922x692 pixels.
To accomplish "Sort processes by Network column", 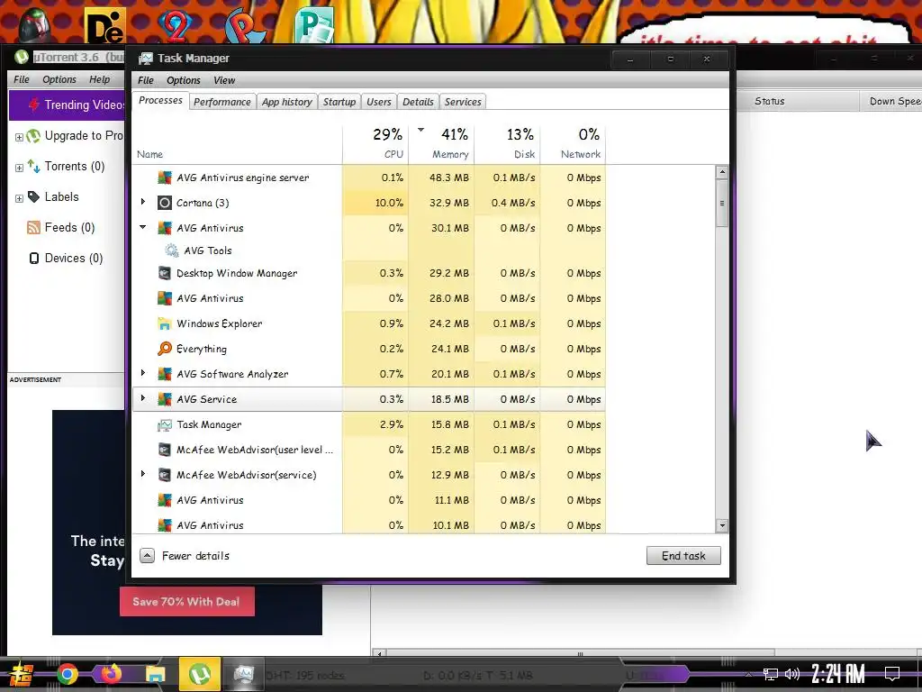I will point(573,143).
